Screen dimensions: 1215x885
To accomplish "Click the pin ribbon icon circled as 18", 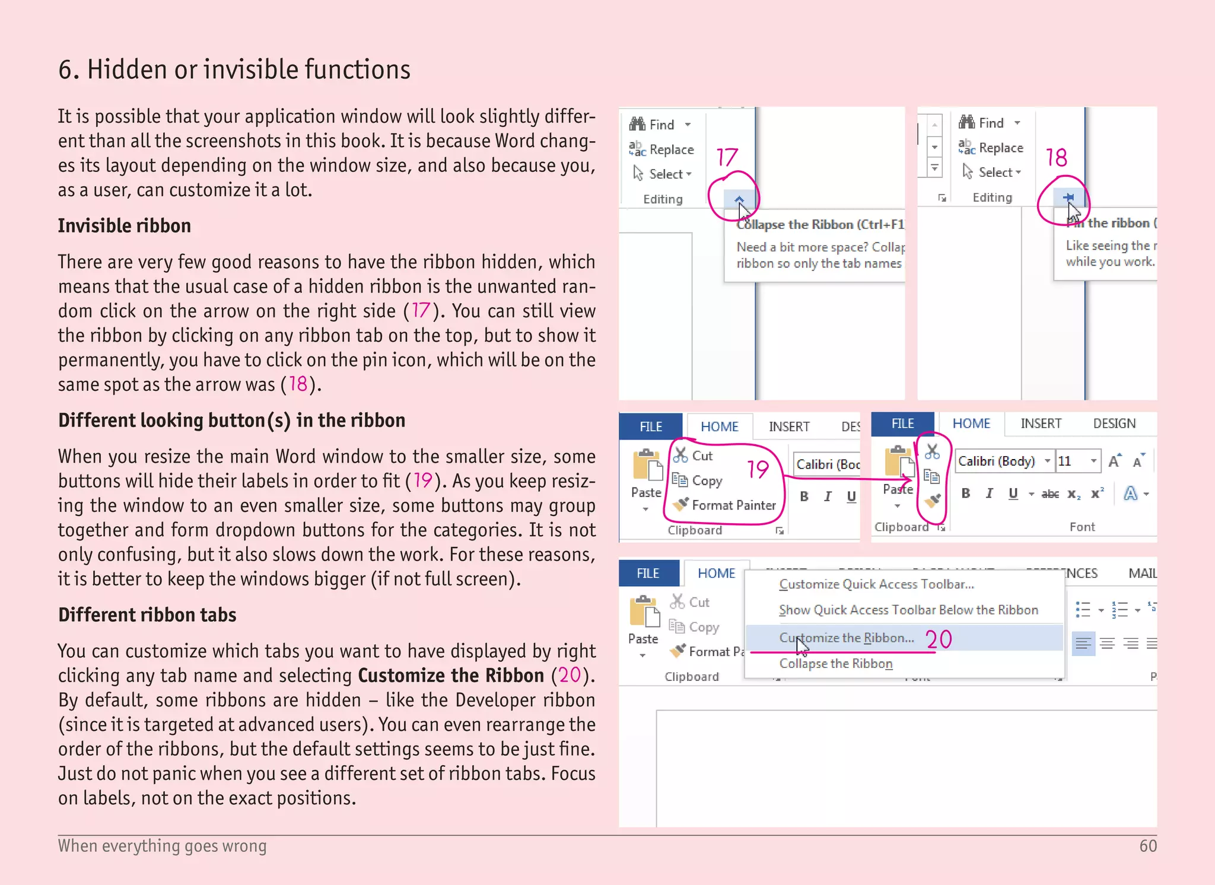I will [x=1068, y=198].
